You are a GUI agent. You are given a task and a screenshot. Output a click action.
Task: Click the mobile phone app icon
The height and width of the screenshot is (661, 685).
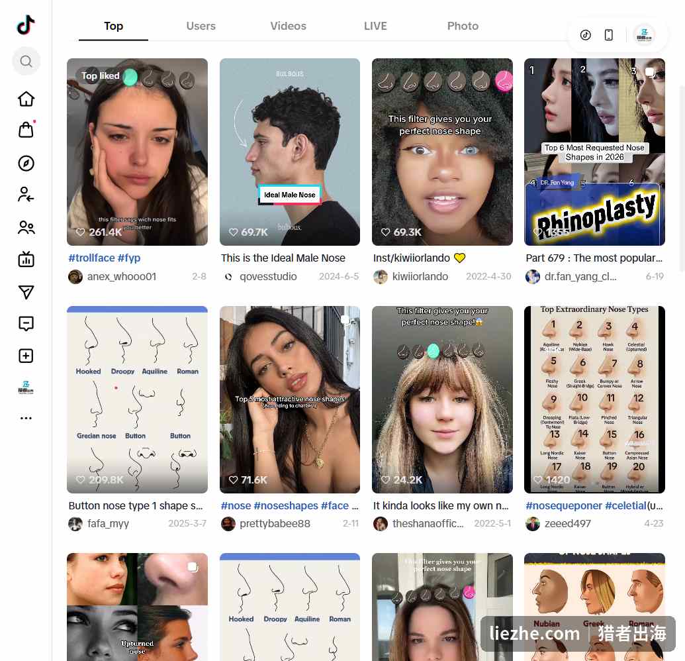point(608,35)
